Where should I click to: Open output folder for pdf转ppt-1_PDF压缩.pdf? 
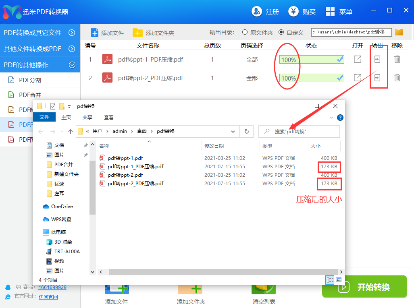point(358,59)
